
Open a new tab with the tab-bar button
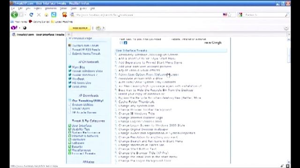point(69,35)
